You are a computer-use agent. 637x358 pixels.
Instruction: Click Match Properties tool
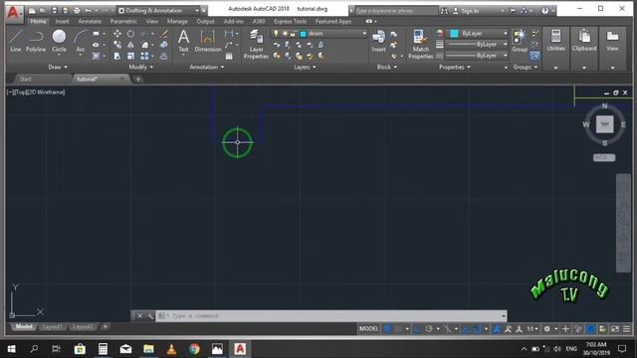click(x=420, y=45)
